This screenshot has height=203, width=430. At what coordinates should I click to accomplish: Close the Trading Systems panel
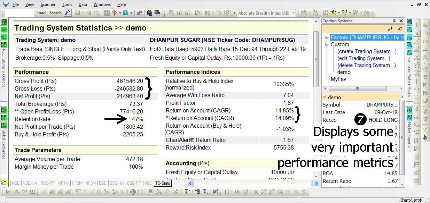point(401,21)
